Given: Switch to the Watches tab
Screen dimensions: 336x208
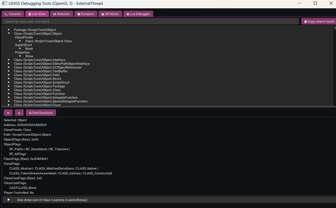Looking at the screenshot, I should (61, 14).
